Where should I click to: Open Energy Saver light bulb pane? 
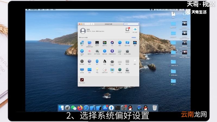[97, 70]
